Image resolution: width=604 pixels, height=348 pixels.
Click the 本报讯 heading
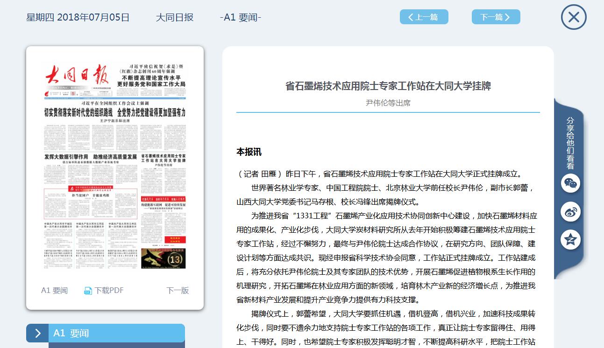249,152
